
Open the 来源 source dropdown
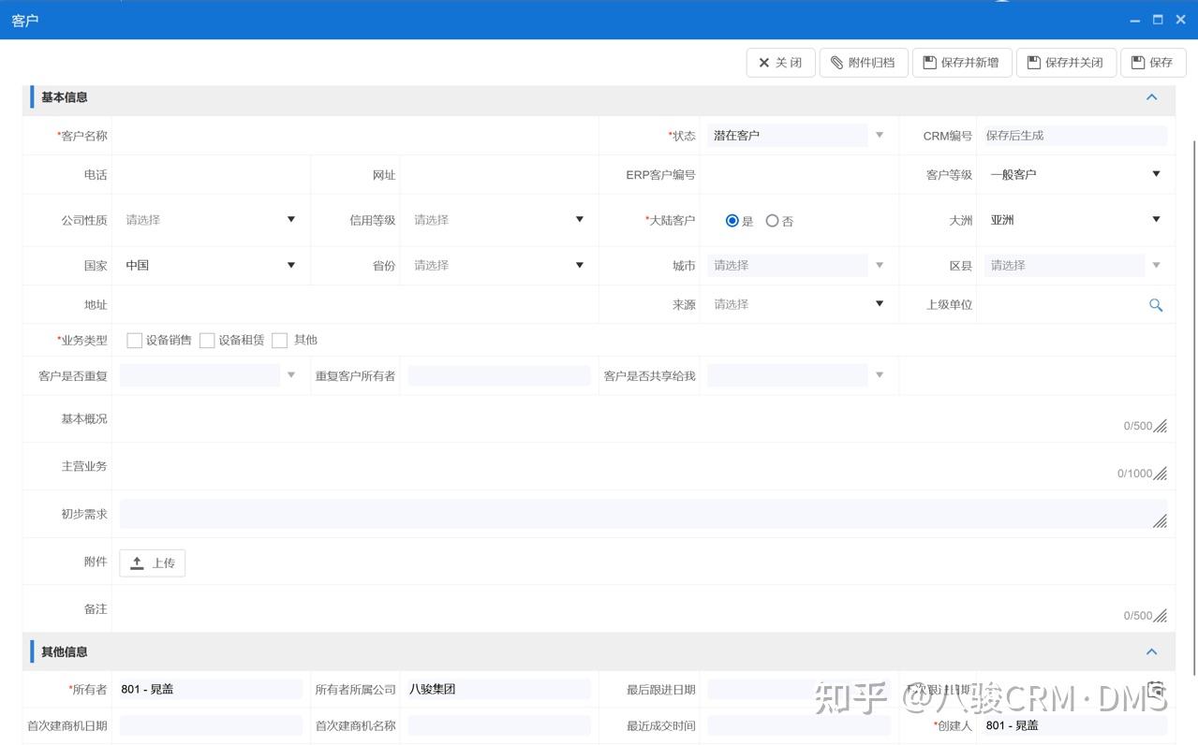pyautogui.click(x=878, y=304)
